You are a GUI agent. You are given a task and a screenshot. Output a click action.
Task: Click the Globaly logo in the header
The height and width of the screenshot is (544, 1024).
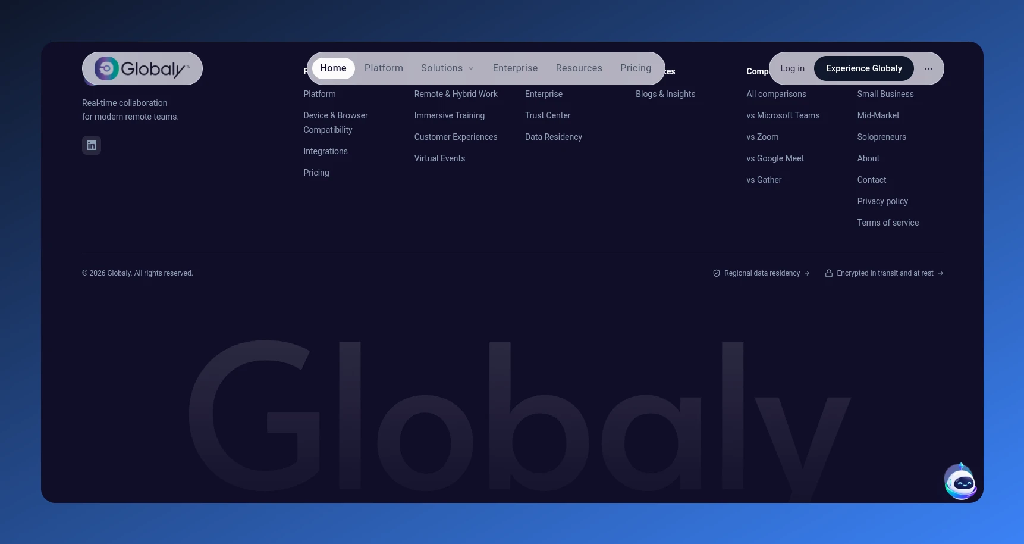coord(142,68)
